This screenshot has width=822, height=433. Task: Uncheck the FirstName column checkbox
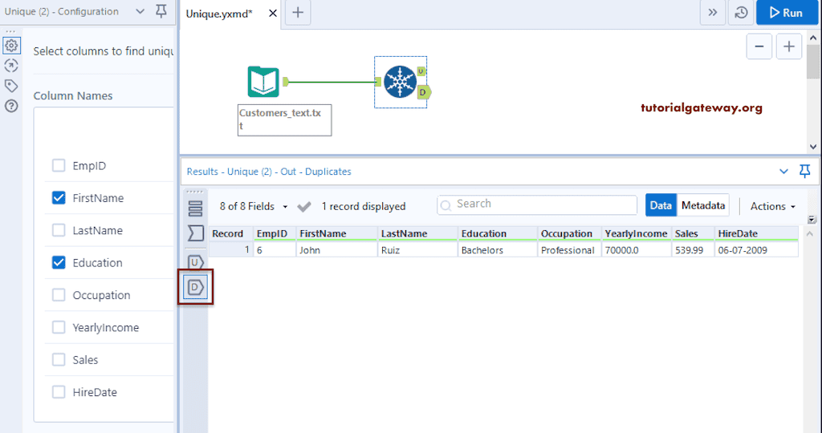click(59, 198)
